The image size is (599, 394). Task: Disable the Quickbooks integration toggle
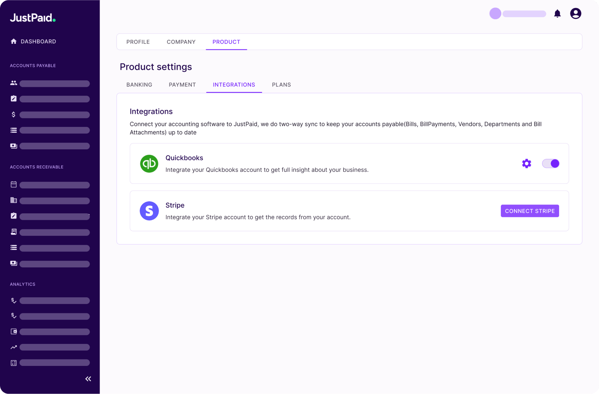coord(551,164)
